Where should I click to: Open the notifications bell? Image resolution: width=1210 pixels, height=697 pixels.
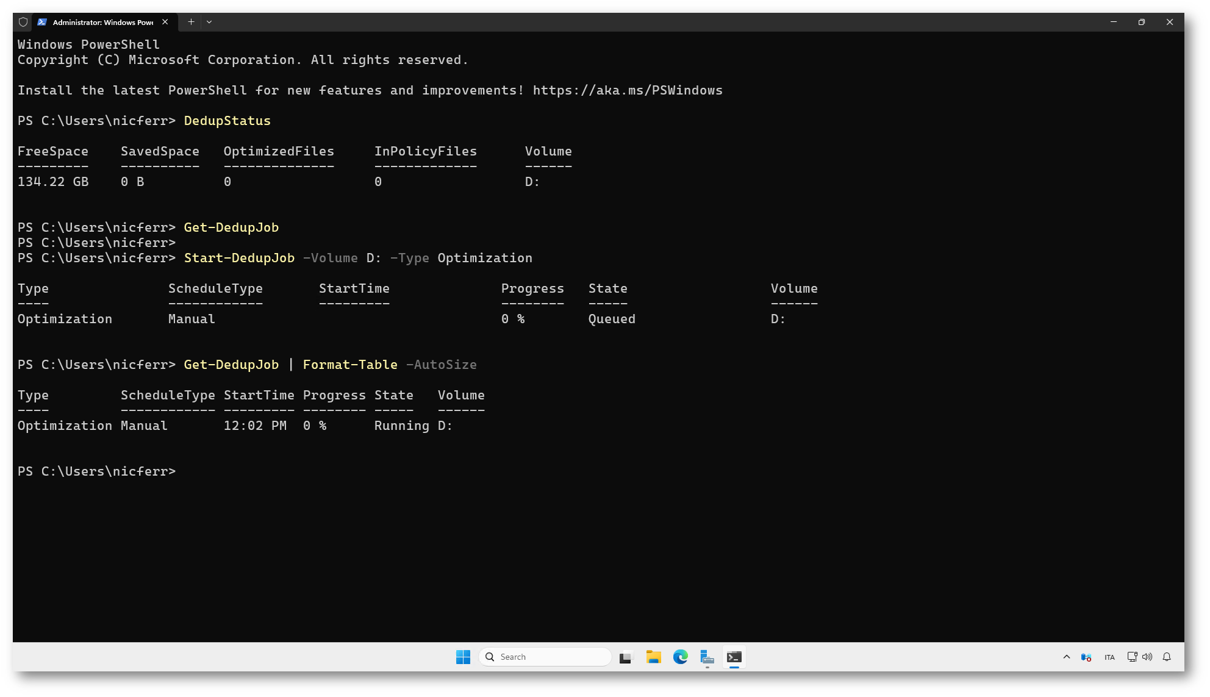coord(1167,657)
